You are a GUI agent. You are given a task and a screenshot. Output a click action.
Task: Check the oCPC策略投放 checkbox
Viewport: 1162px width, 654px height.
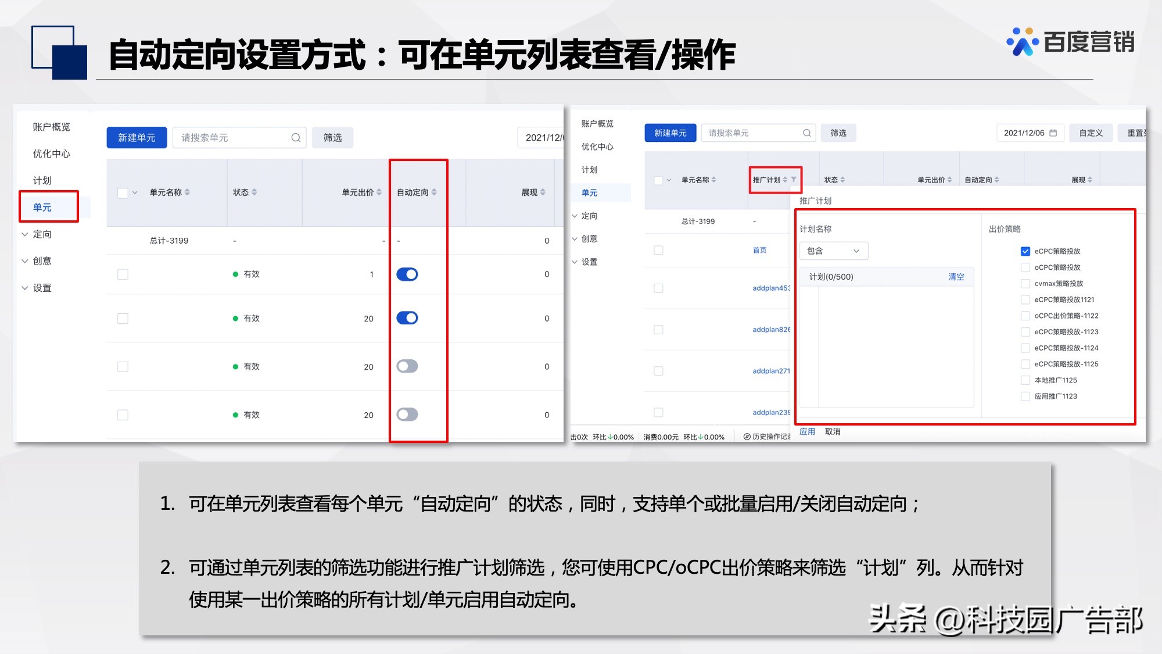1026,267
